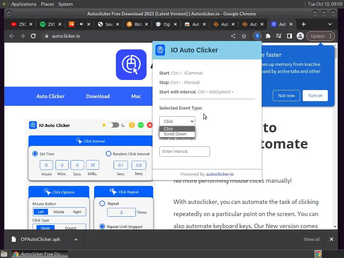Click the red close circle in app image
Screen dimensions: 344x258
150,125
